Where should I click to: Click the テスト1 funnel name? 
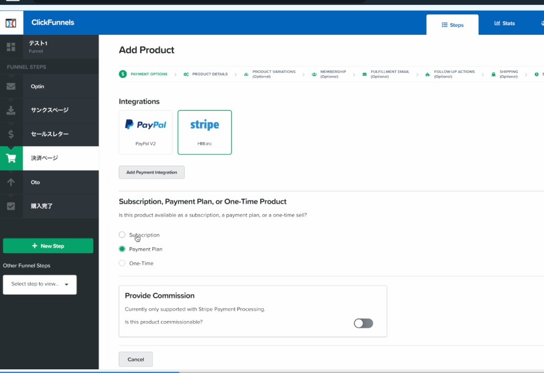38,43
